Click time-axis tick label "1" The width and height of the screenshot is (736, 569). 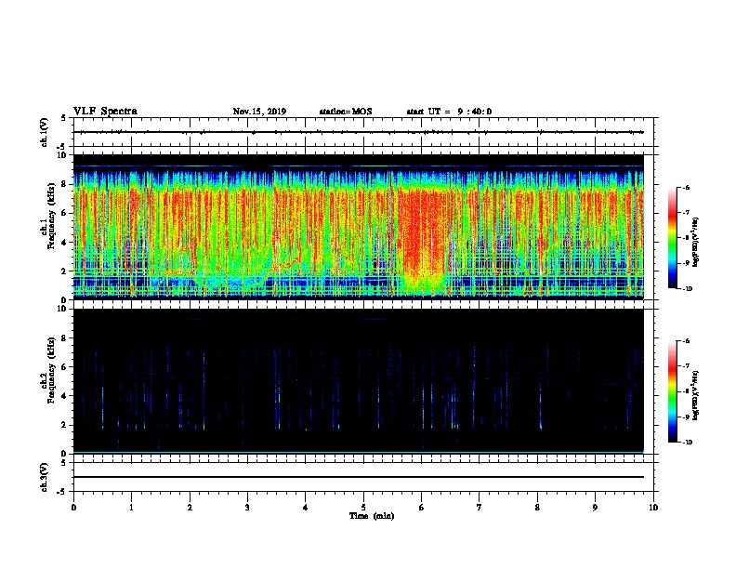tap(131, 508)
